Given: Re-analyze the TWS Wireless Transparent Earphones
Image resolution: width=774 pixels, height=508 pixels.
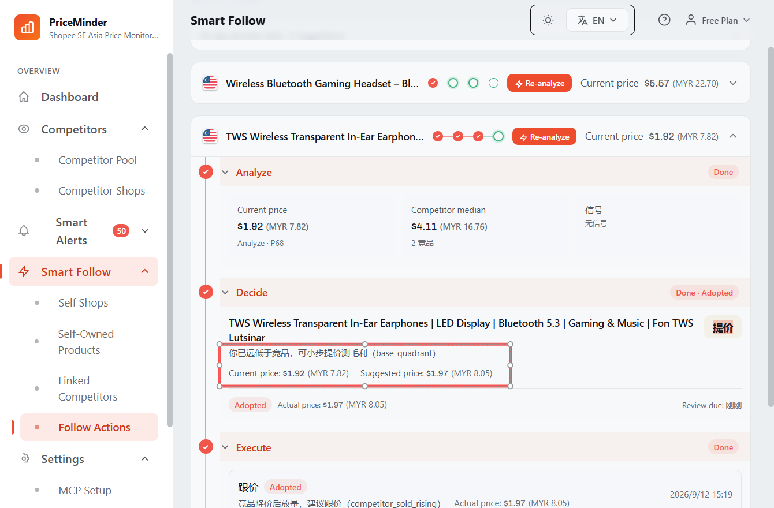Looking at the screenshot, I should click(x=544, y=137).
